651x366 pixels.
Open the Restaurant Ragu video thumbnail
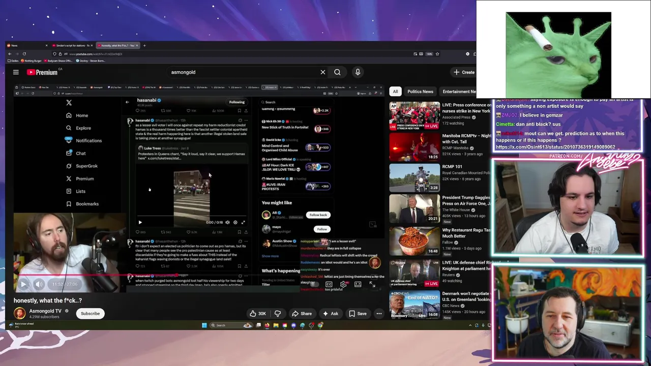[415, 240]
